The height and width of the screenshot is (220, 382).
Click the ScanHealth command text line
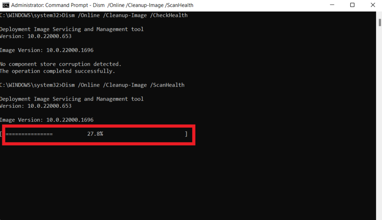[x=92, y=85]
